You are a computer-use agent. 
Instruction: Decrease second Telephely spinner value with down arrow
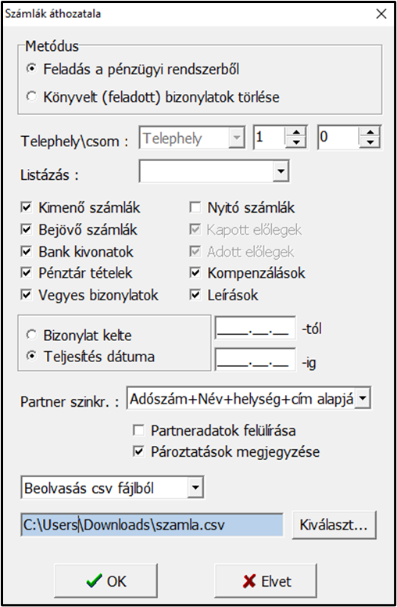point(370,142)
